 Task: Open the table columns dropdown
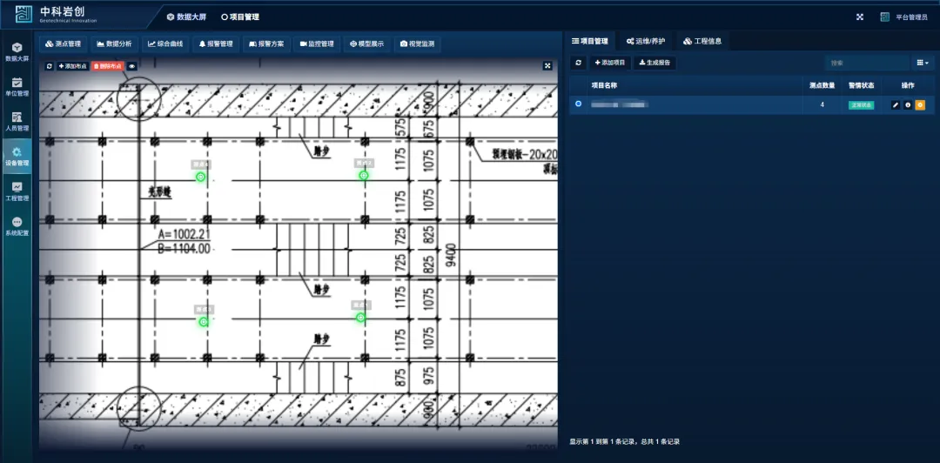pos(923,63)
